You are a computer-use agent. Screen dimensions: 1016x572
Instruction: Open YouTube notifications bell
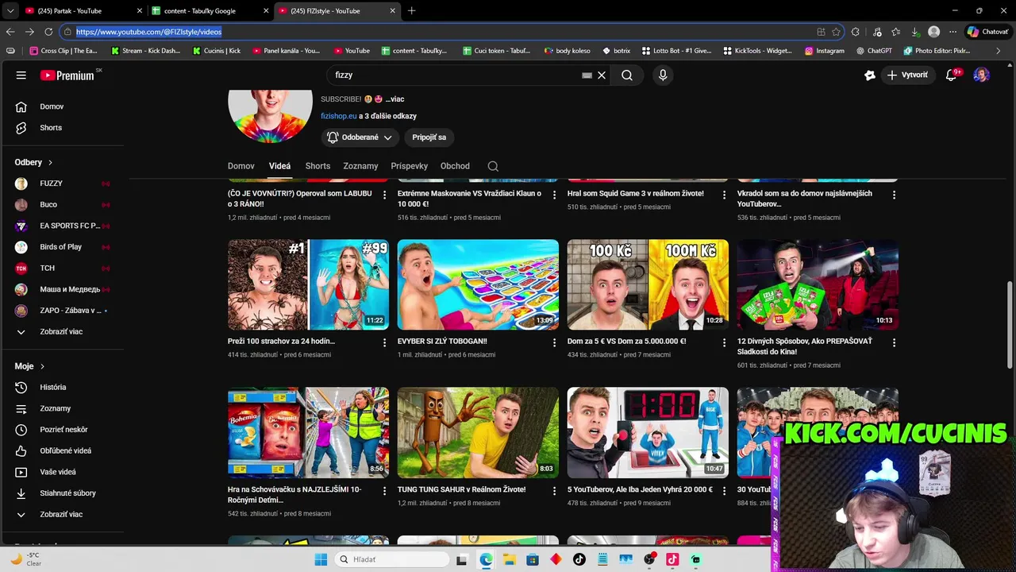[952, 75]
